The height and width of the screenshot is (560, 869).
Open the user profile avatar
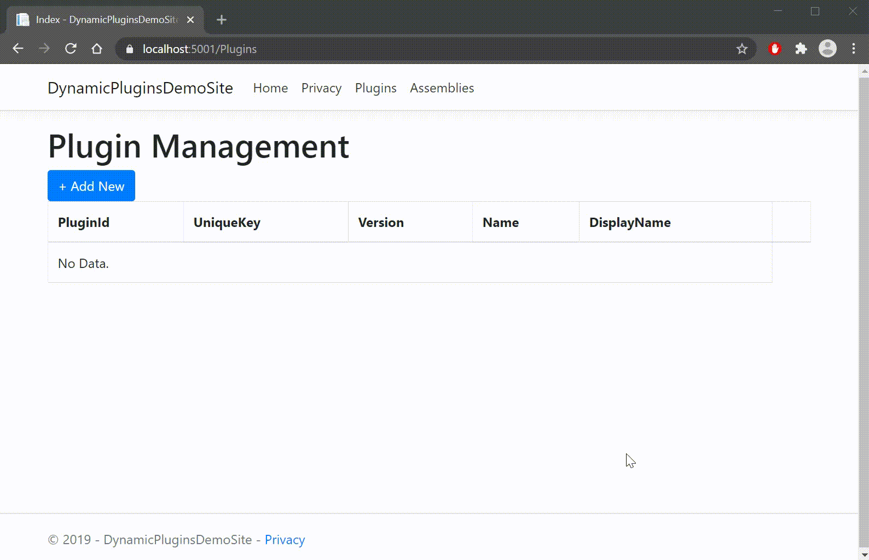click(827, 49)
